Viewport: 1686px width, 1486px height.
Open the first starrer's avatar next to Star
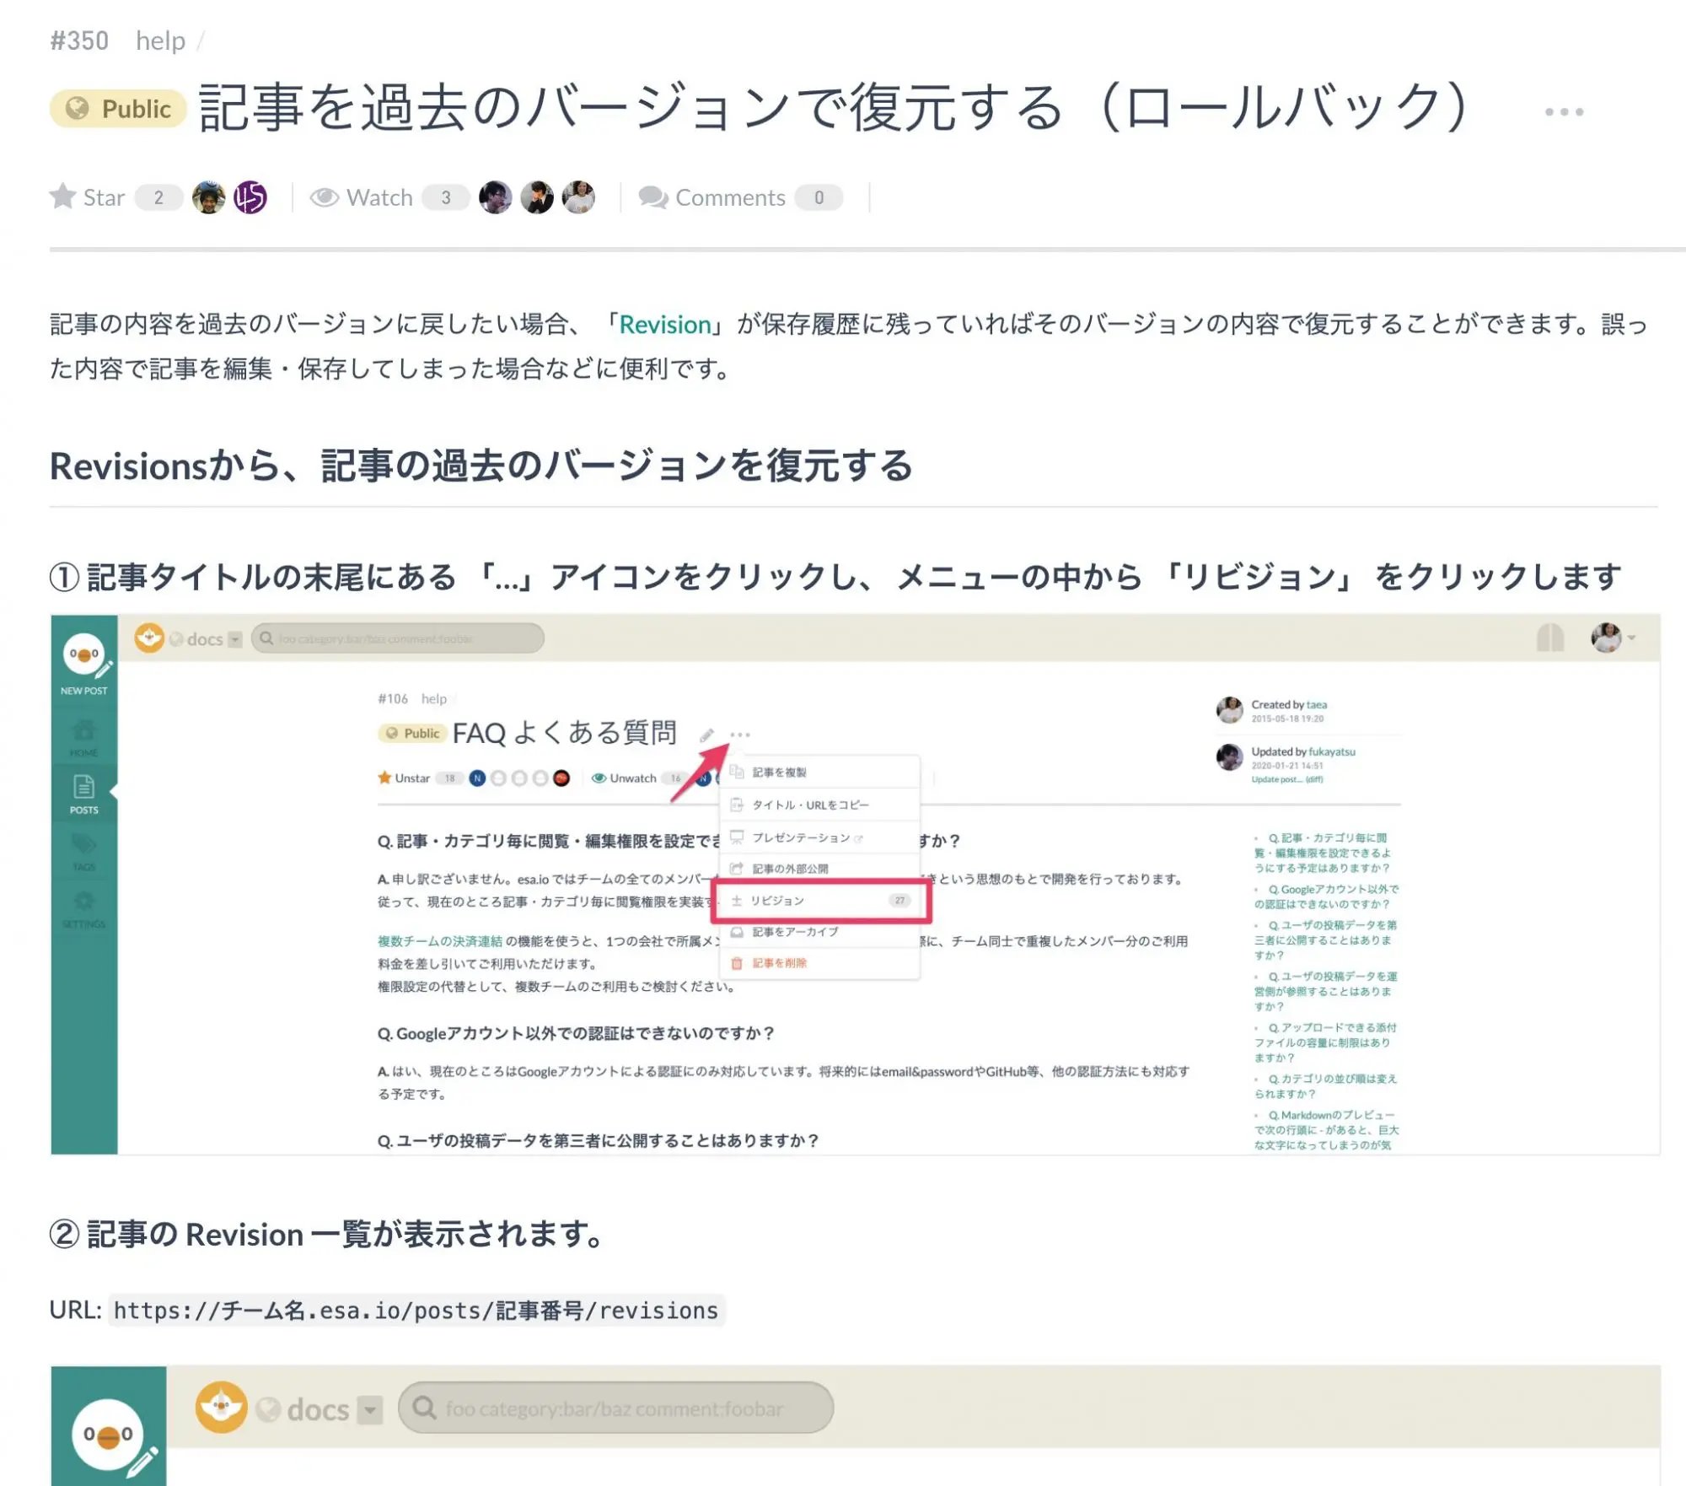(x=209, y=197)
